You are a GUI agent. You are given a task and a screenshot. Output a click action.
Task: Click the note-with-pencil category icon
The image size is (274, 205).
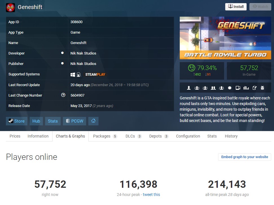point(255,88)
